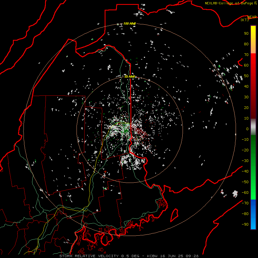Click the [KT] units label

coord(245,20)
